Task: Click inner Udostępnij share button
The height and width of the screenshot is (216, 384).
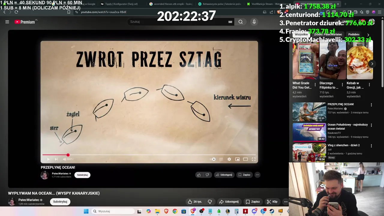Action: [224, 175]
